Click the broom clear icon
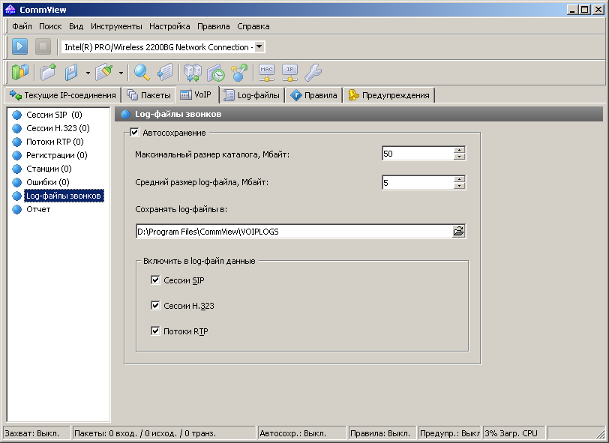Image resolution: width=609 pixels, height=443 pixels. click(x=104, y=72)
